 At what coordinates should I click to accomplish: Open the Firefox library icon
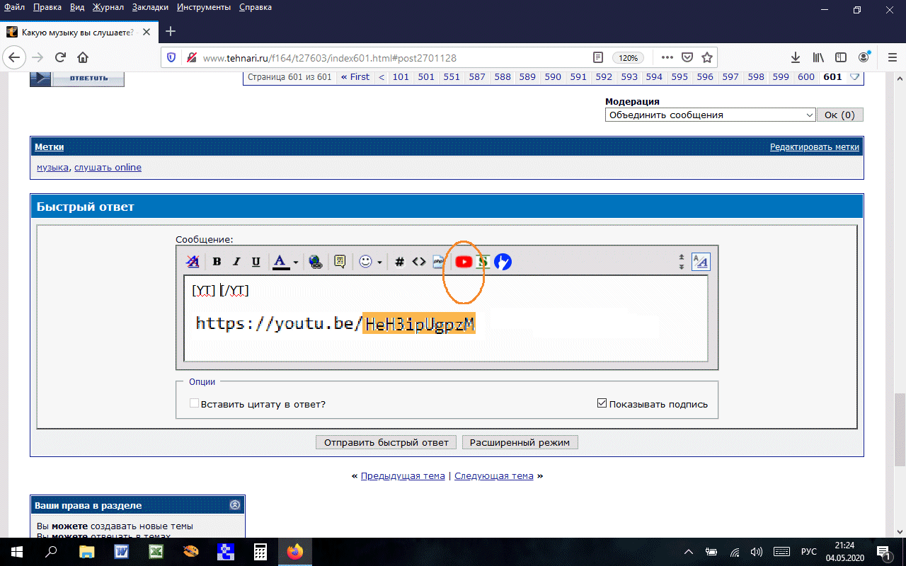click(x=818, y=57)
